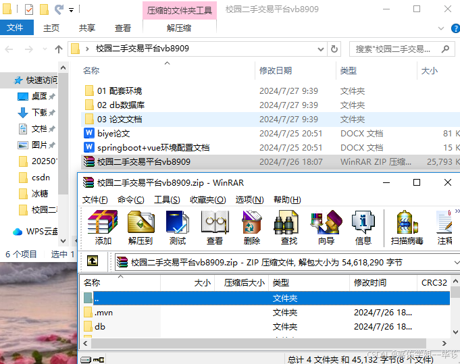The width and height of the screenshot is (460, 364).
Task: Expand the address bar history dropdown
Action: click(321, 49)
